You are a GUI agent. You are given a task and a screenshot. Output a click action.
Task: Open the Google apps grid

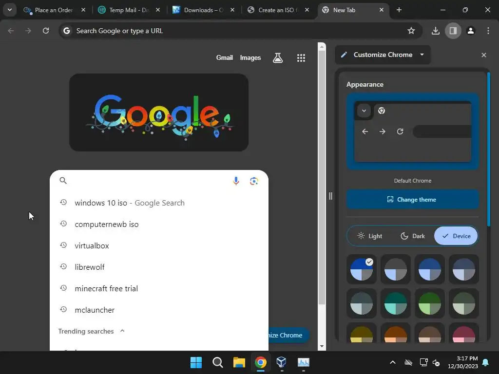(x=301, y=58)
